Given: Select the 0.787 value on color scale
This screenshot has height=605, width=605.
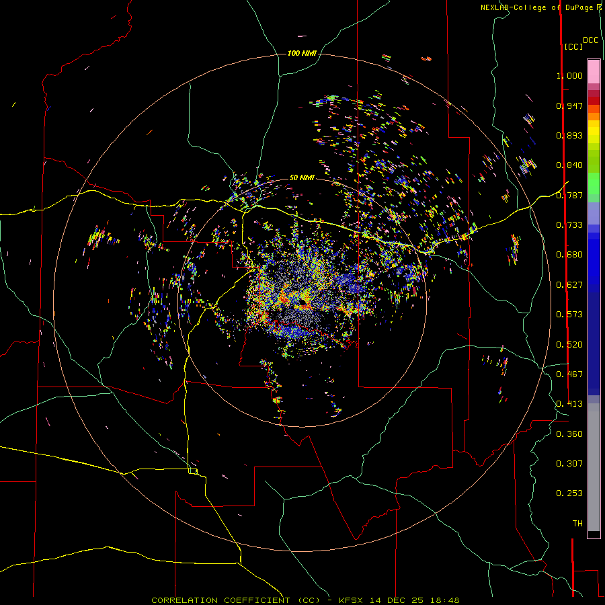Looking at the screenshot, I should [x=569, y=195].
